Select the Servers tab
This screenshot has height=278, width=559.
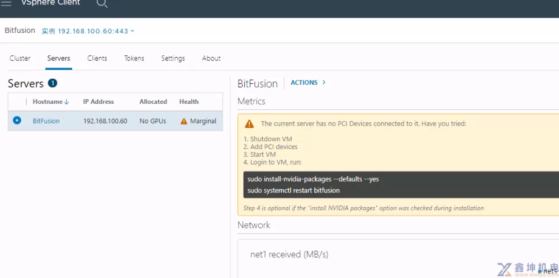click(59, 59)
